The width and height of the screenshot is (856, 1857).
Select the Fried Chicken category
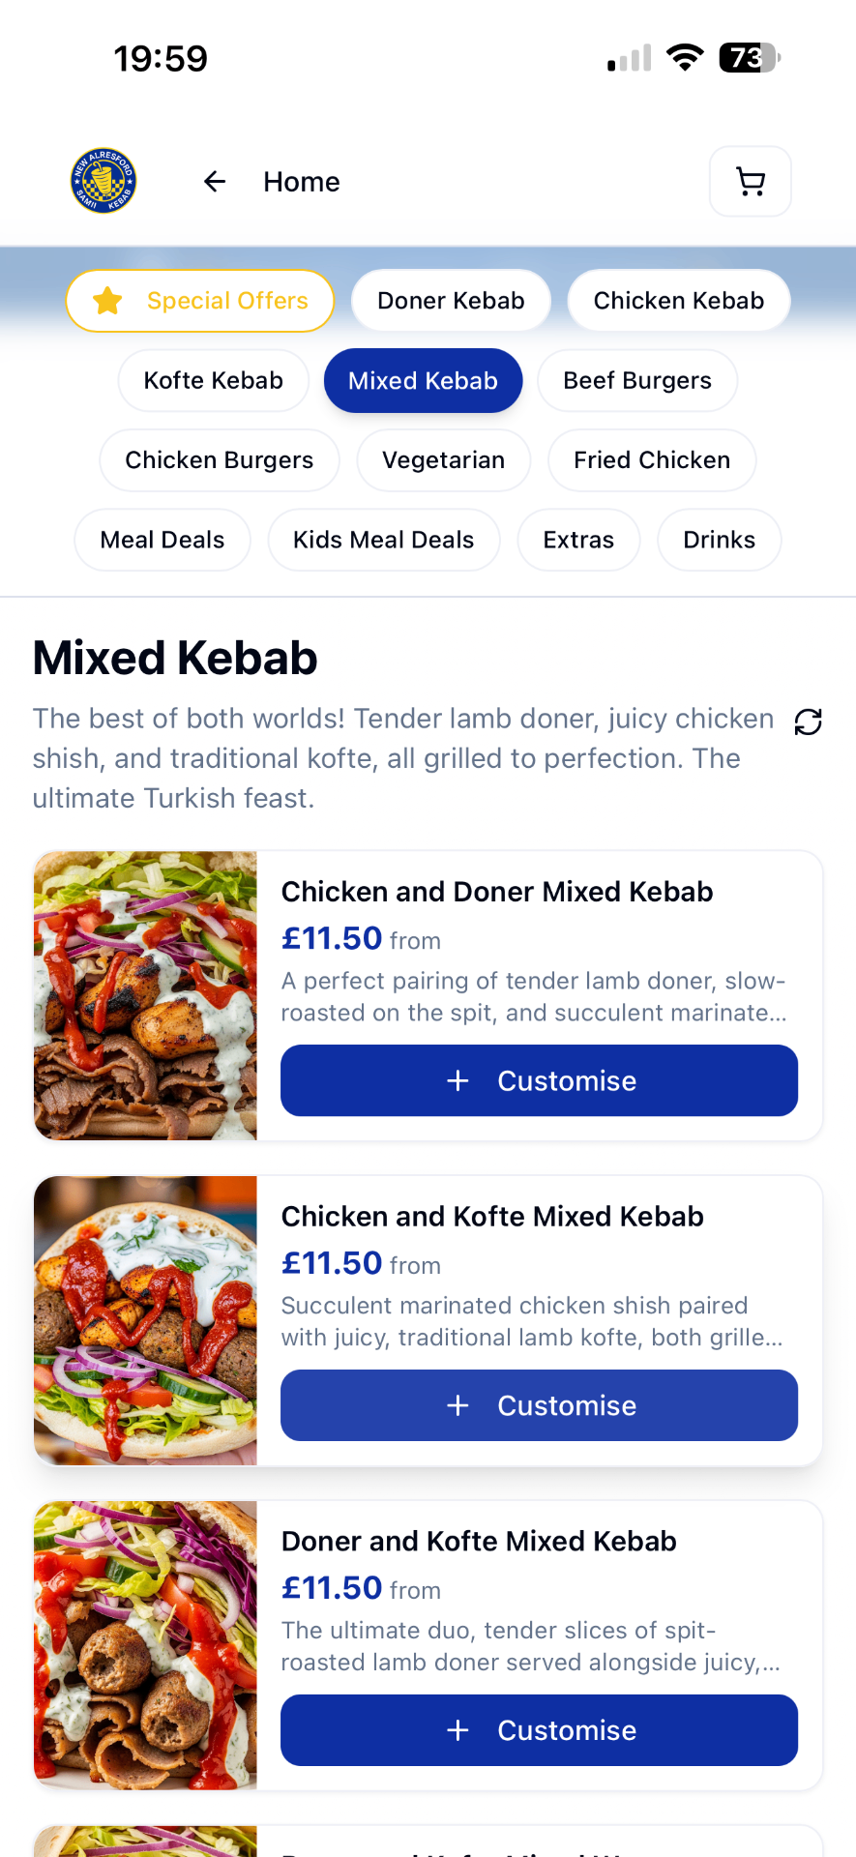click(651, 460)
